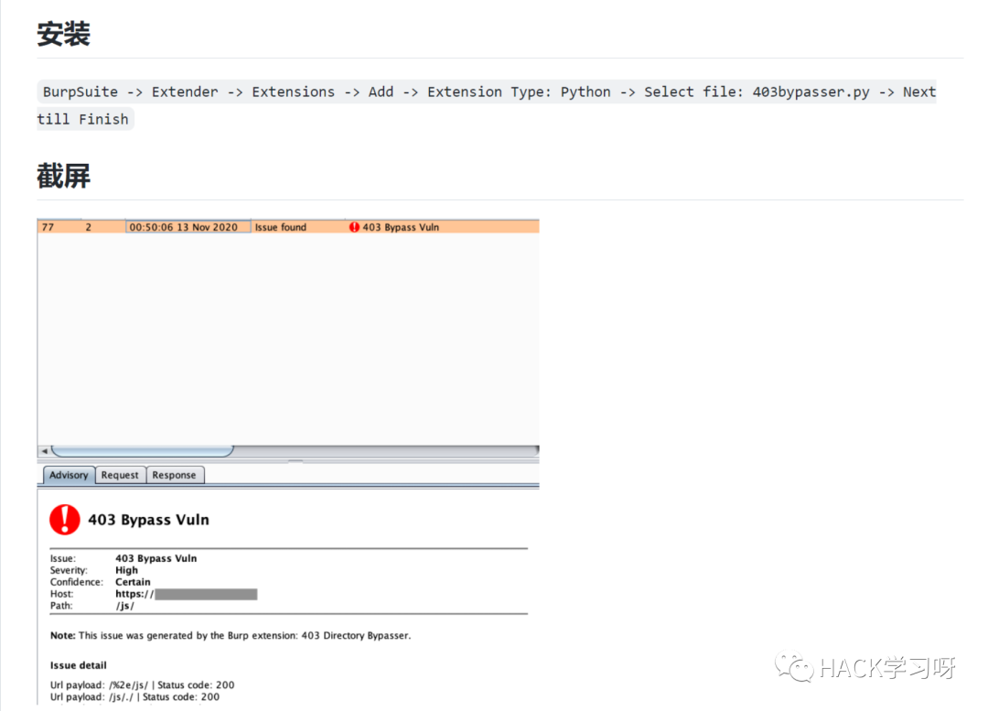This screenshot has width=988, height=711.
Task: Click the large red 403 Bypass Vuln icon
Action: pos(65,520)
